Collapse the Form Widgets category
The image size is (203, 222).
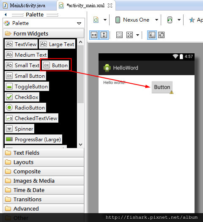(44, 33)
